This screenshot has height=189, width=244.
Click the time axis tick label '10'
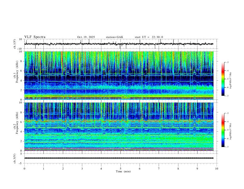point(217,169)
